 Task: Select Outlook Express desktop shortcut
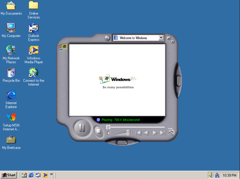pyautogui.click(x=34, y=32)
